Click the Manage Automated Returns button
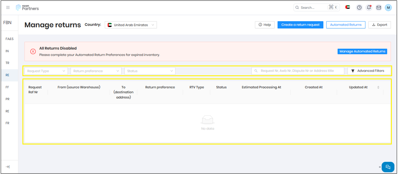 362,51
